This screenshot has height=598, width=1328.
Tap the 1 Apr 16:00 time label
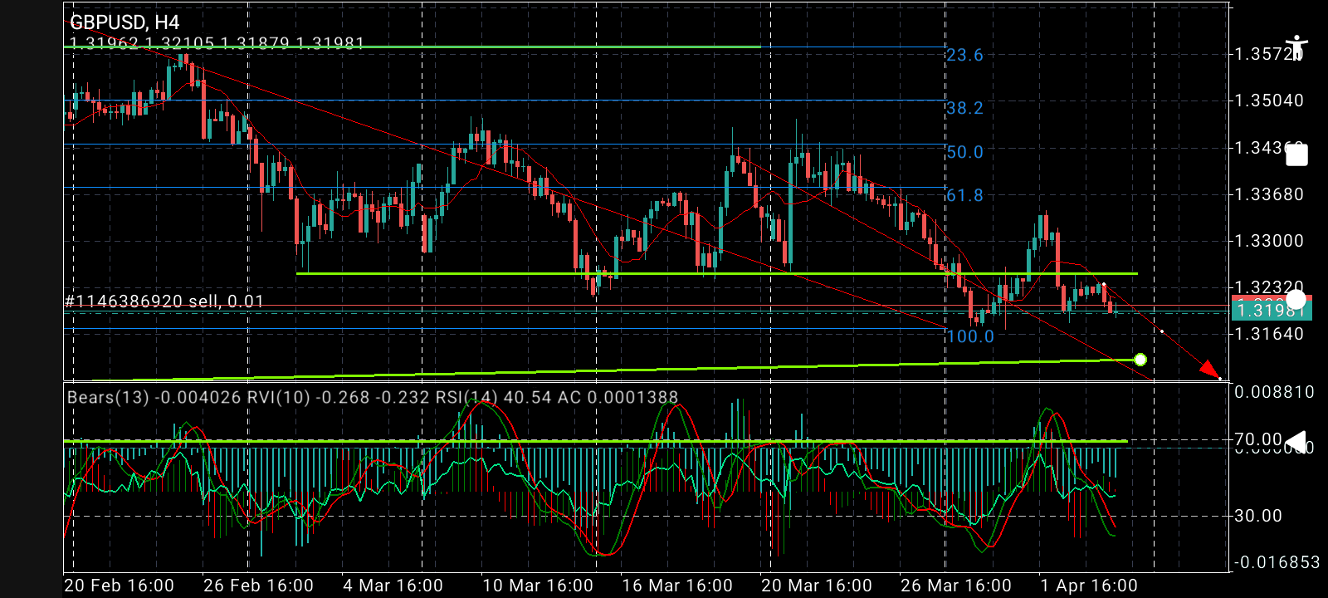point(1089,586)
